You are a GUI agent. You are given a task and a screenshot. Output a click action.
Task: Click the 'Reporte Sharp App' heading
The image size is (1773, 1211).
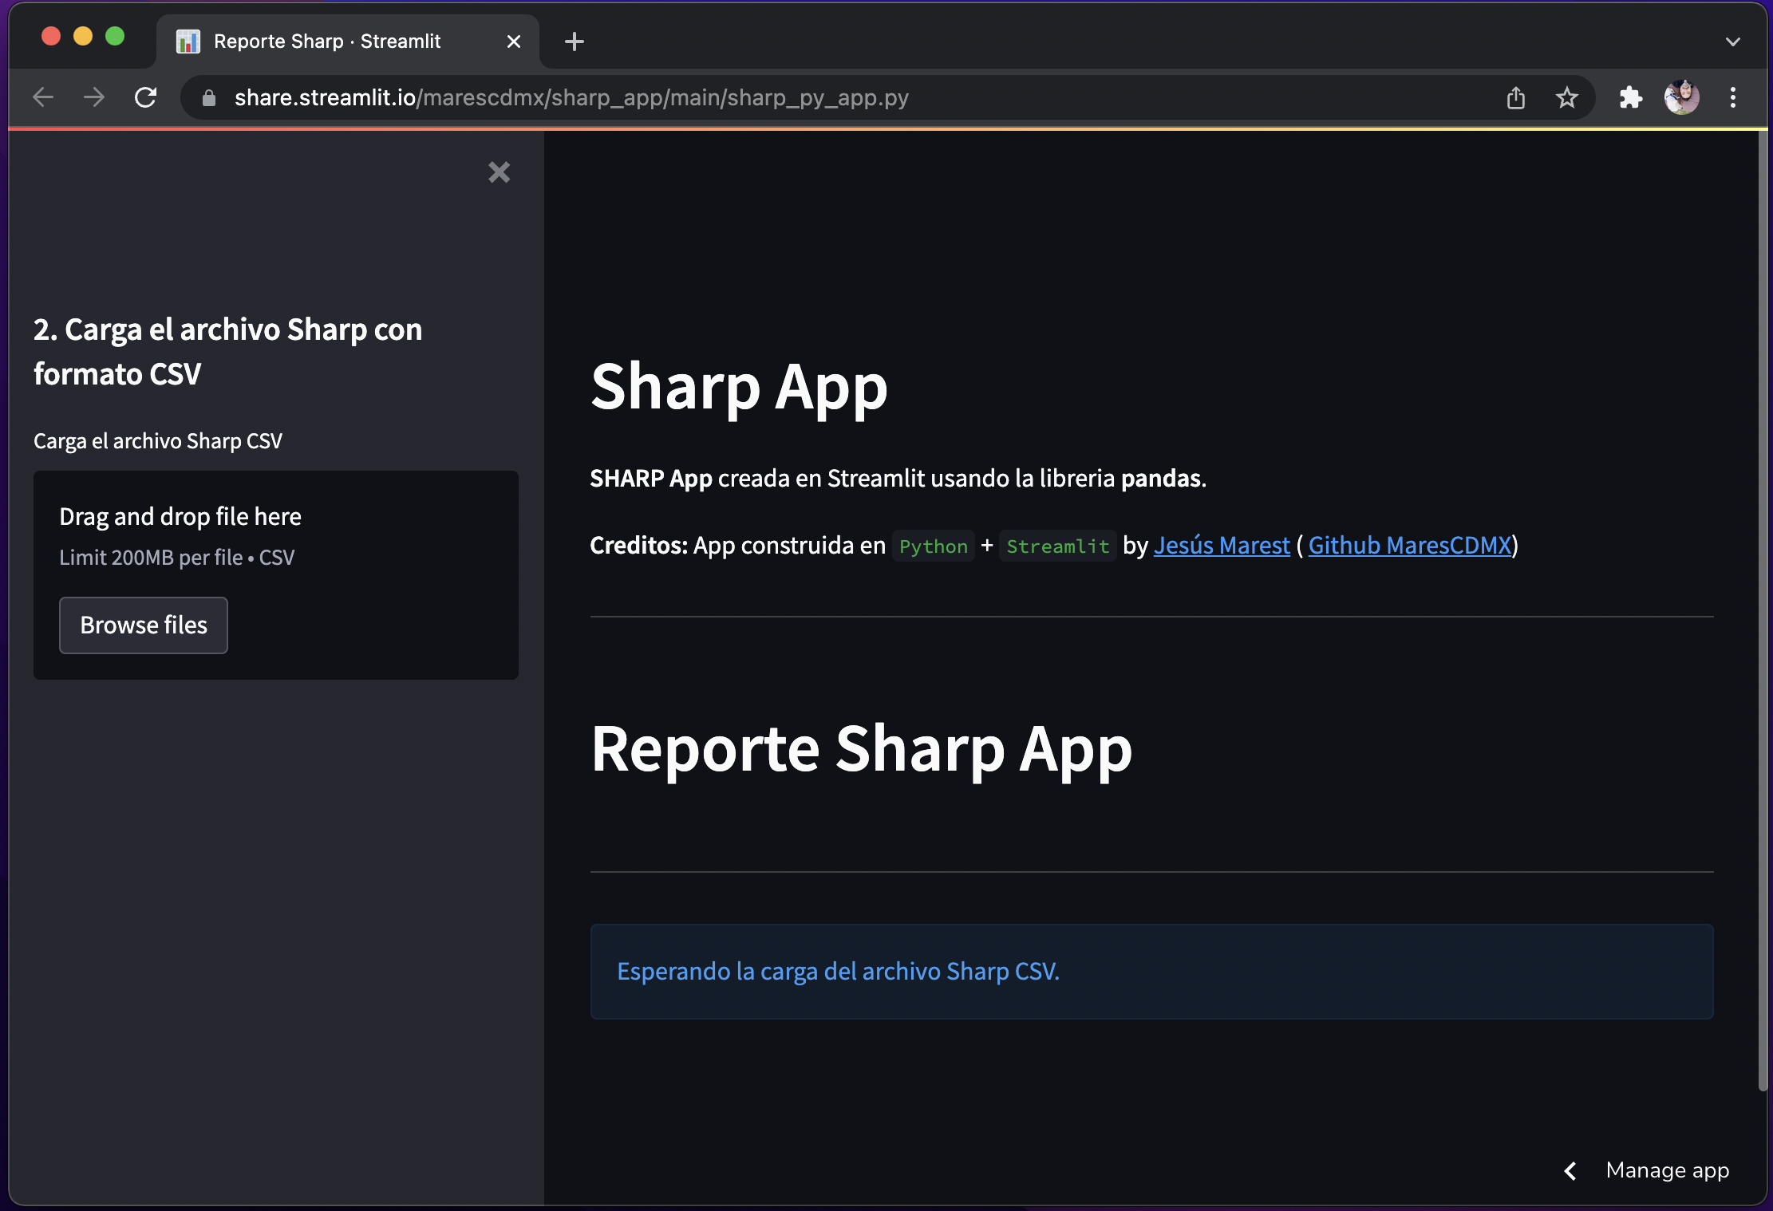point(862,749)
